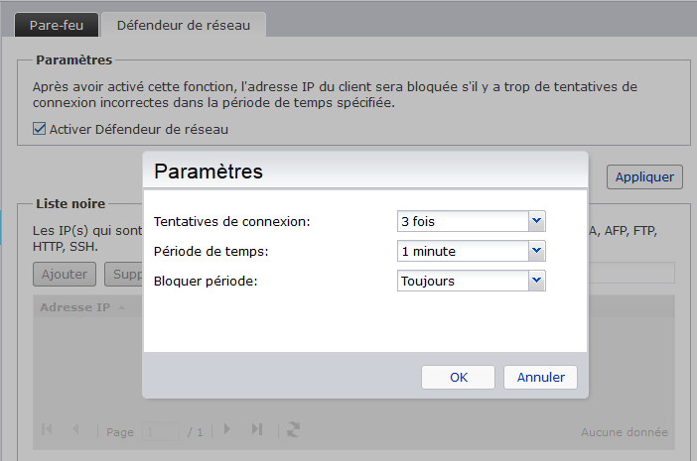Jump to the last page
The image size is (697, 461).
[x=257, y=429]
